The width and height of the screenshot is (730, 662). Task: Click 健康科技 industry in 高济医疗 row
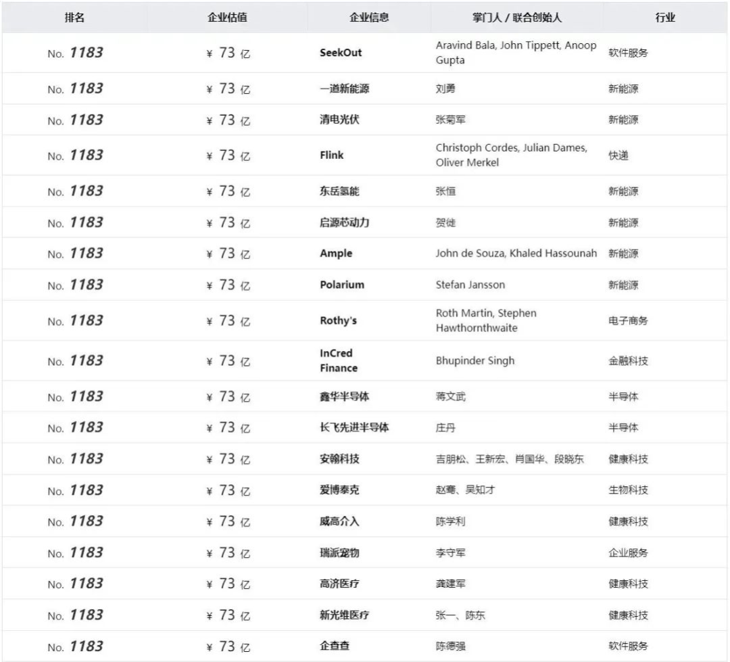click(x=628, y=584)
